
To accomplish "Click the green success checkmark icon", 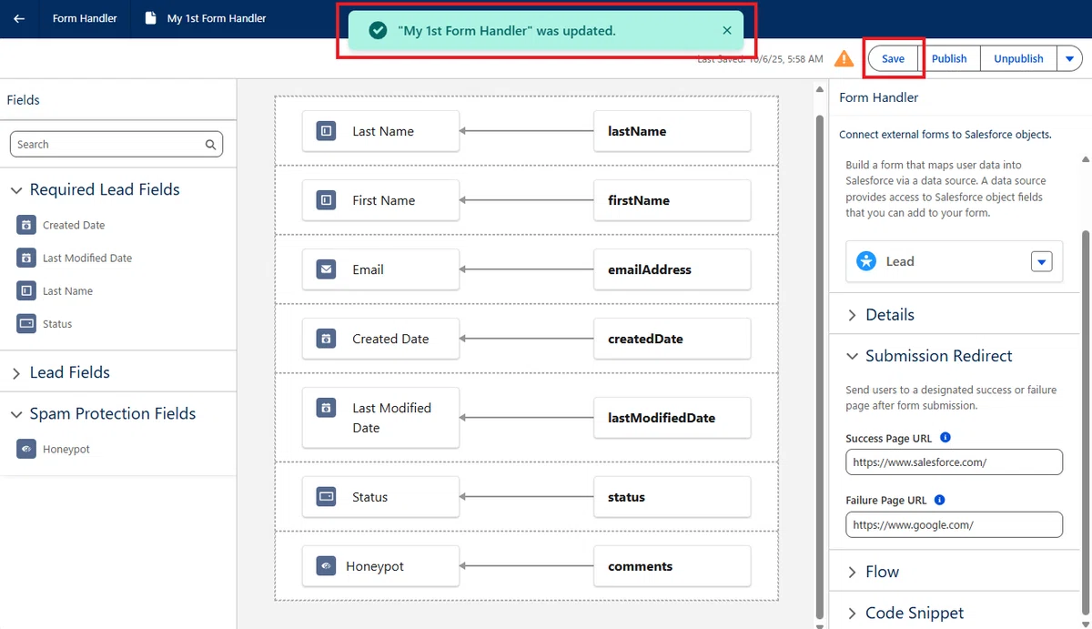I will (x=378, y=31).
